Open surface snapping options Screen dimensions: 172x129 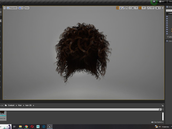pyautogui.click(x=130, y=8)
